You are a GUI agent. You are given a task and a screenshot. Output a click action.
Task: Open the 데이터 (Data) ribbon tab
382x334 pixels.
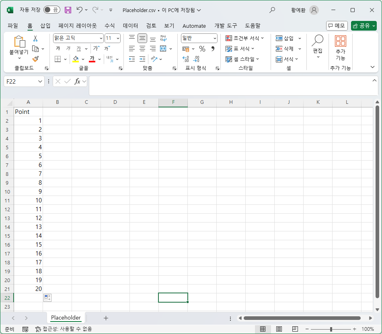pyautogui.click(x=130, y=26)
